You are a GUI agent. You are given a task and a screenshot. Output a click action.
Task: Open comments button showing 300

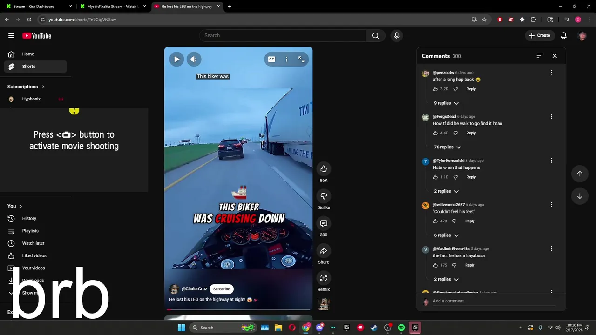(324, 223)
